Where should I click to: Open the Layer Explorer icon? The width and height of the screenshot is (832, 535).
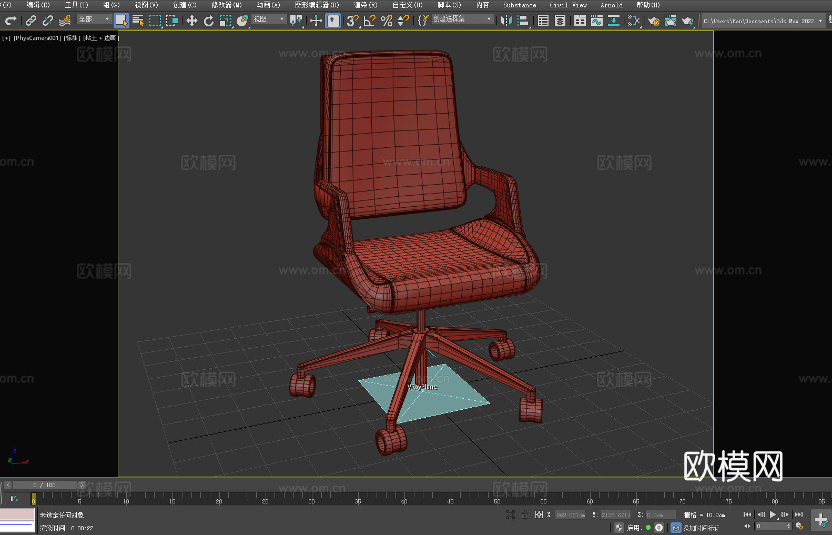[560, 21]
